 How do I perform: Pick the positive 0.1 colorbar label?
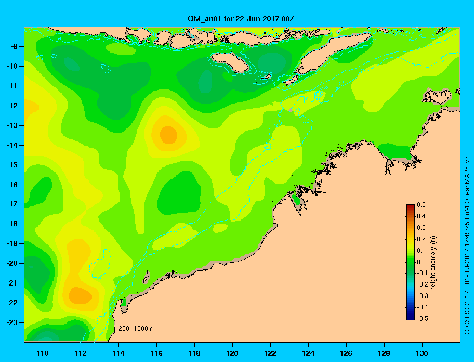pos(422,250)
